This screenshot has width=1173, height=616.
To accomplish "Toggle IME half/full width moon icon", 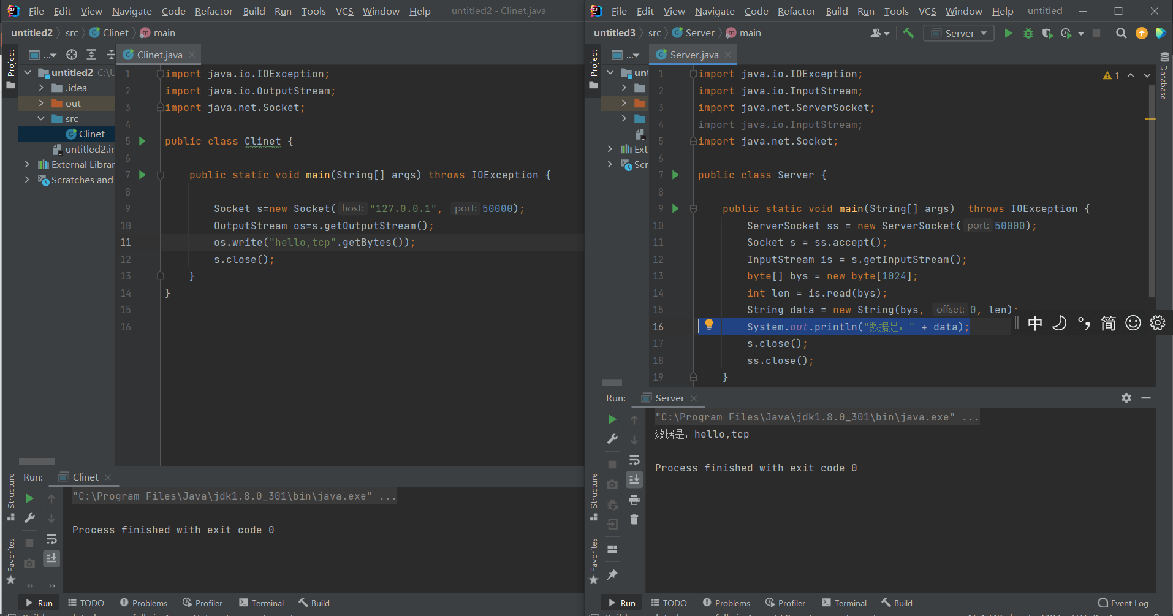I will tap(1060, 323).
